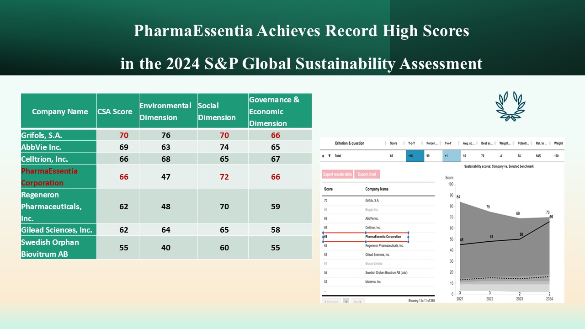The image size is (585, 329).
Task: Go to the Previous results page
Action: click(332, 302)
